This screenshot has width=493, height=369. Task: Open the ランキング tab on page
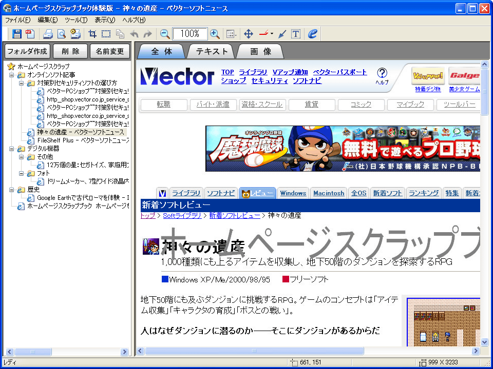(424, 193)
